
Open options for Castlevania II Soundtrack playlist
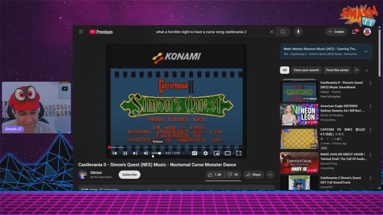[370, 83]
